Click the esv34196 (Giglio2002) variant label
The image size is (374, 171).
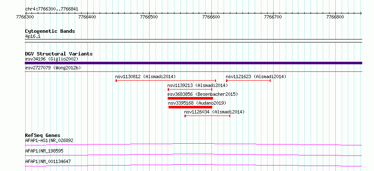coord(52,59)
